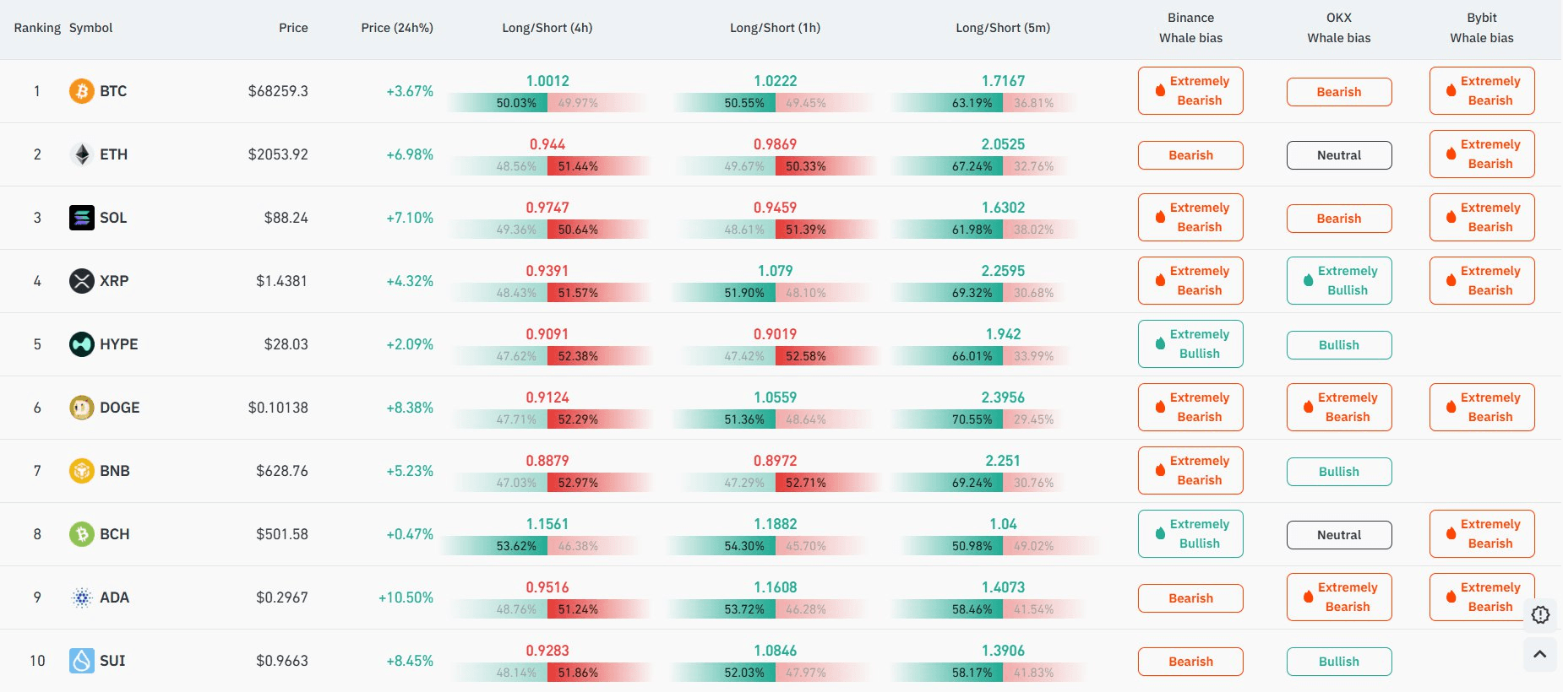The height and width of the screenshot is (692, 1563).
Task: Click the SUI droplet icon
Action: pos(81,661)
